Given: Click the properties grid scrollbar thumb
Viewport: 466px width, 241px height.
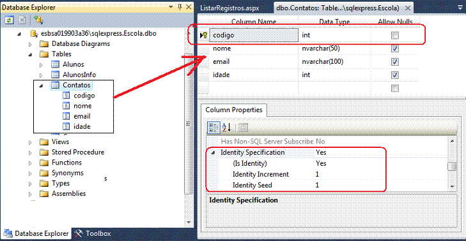Looking at the screenshot, I should click(452, 166).
